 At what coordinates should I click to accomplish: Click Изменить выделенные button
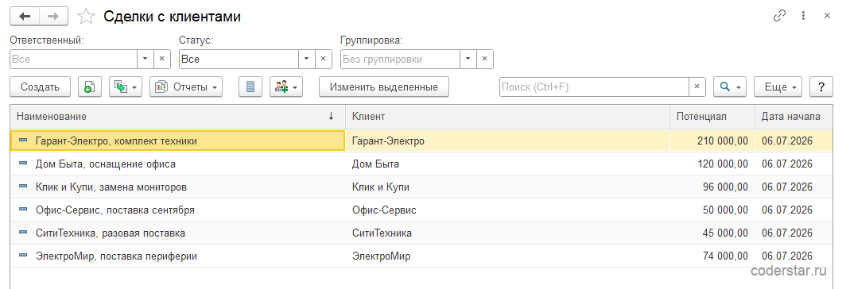pyautogui.click(x=384, y=87)
